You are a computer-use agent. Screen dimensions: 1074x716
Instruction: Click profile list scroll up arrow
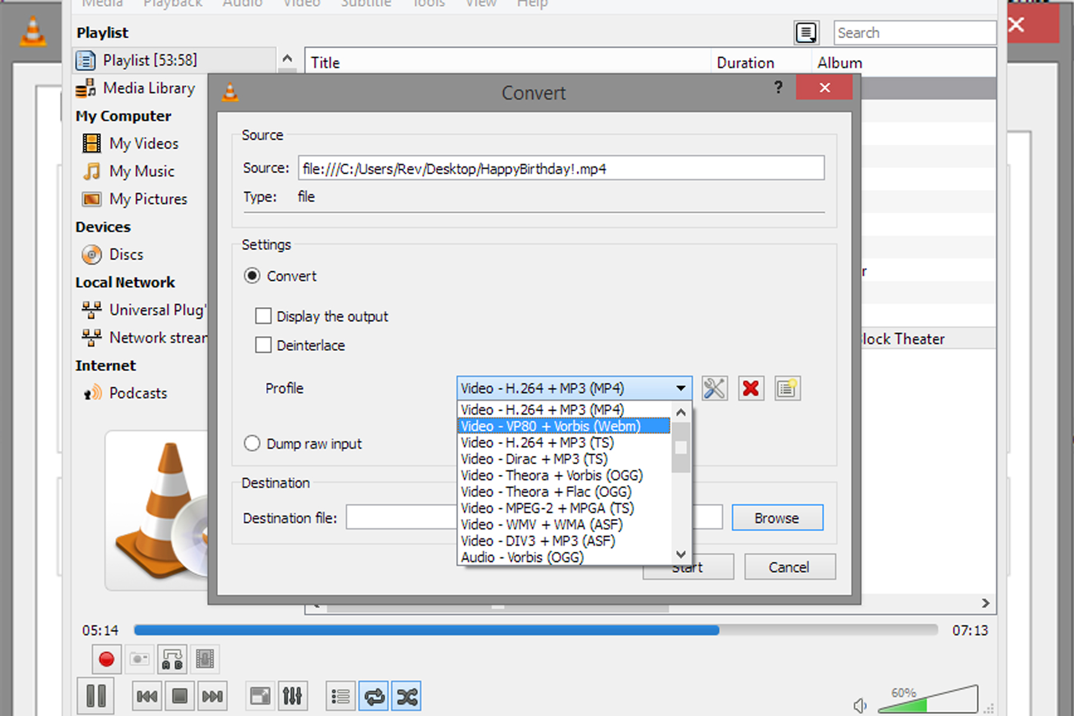point(681,412)
